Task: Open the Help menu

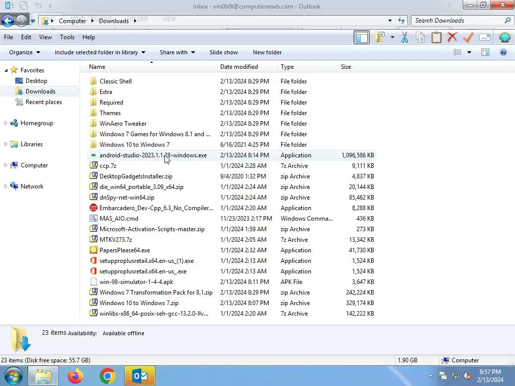Action: pyautogui.click(x=89, y=37)
